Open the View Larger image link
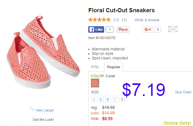 click(45, 110)
